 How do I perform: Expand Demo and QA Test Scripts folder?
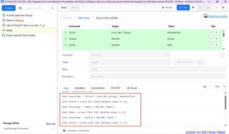click(21, 35)
